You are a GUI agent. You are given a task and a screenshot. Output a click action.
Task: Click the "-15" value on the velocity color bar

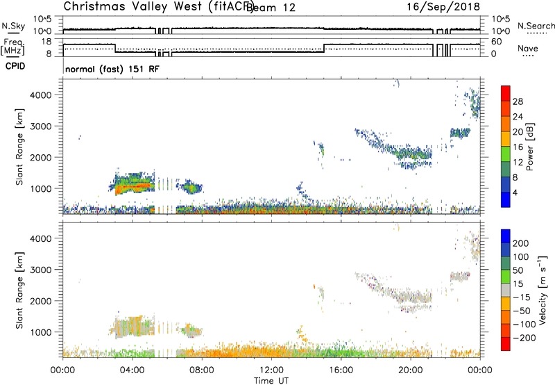pos(522,297)
